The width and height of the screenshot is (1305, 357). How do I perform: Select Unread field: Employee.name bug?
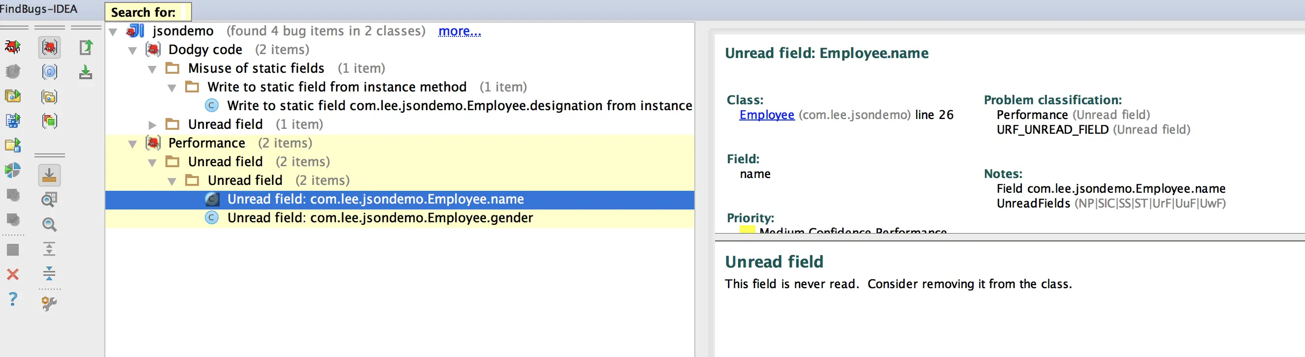[x=400, y=199]
